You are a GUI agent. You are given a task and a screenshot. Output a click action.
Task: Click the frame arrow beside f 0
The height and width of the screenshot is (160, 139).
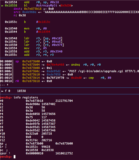pos(2,91)
